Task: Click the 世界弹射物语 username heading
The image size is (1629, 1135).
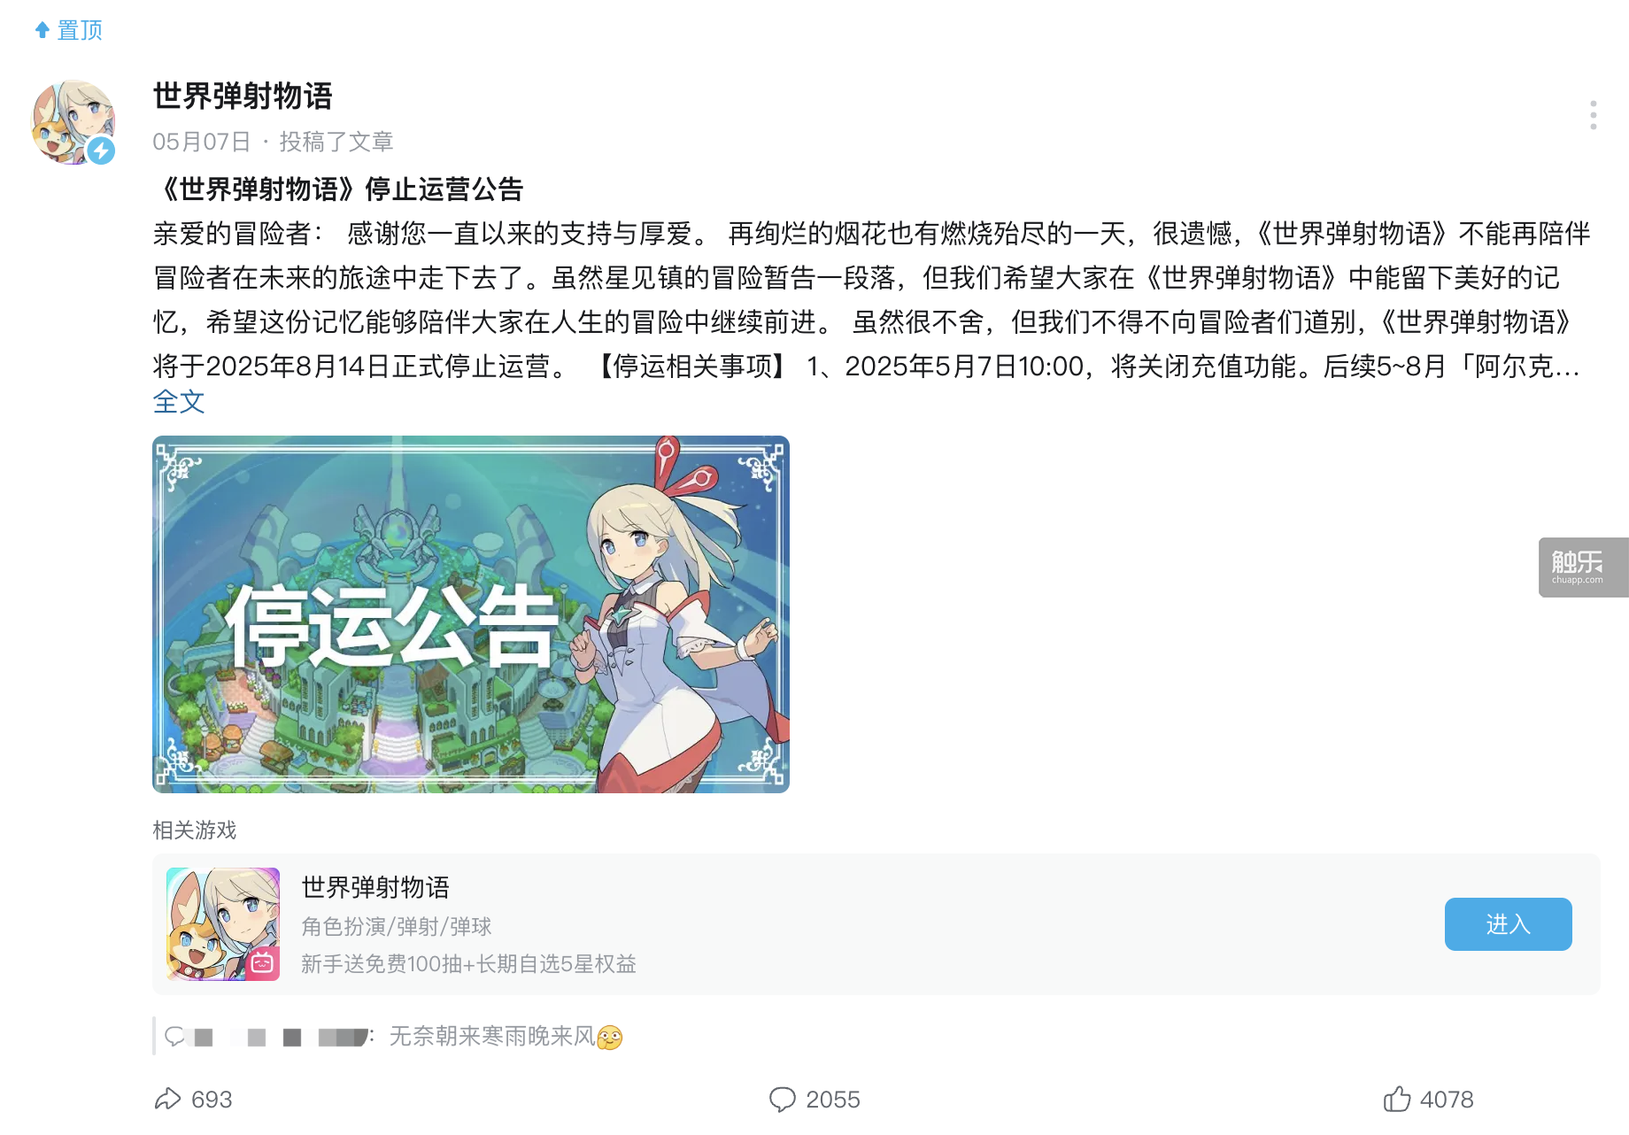Action: [243, 96]
